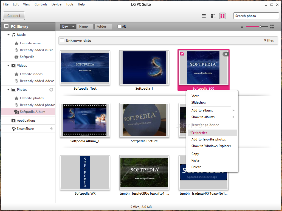282x211 pixels.
Task: Open Softpedia Album in the sidebar
Action: click(x=28, y=112)
